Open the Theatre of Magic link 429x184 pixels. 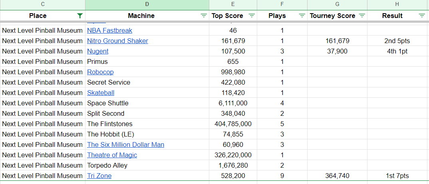pos(112,155)
